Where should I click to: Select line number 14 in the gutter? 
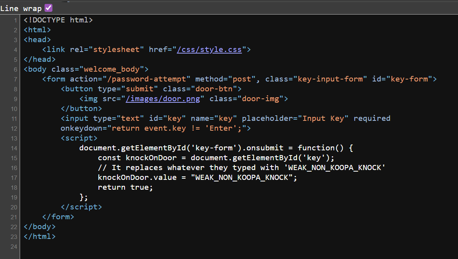click(14, 148)
